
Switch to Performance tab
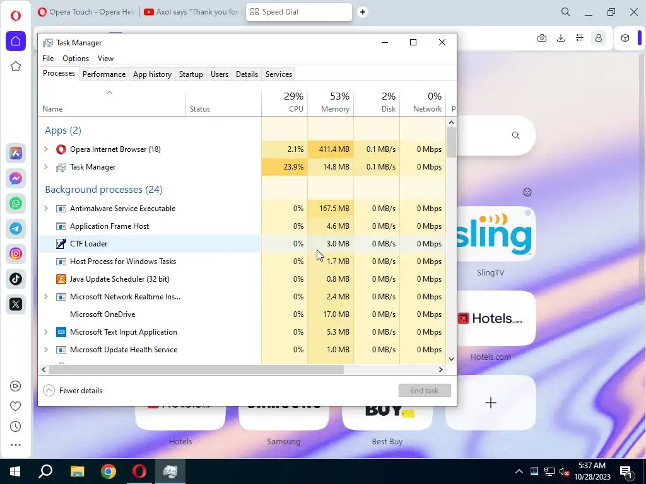[x=104, y=74]
